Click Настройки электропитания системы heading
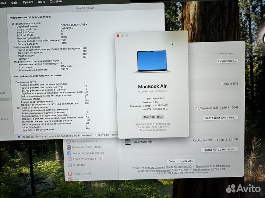 [38, 76]
